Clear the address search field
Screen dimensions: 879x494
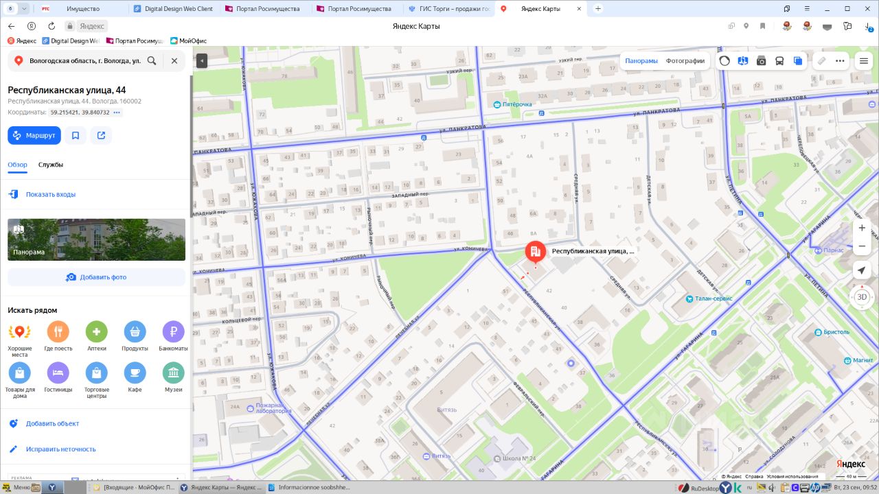pos(174,60)
